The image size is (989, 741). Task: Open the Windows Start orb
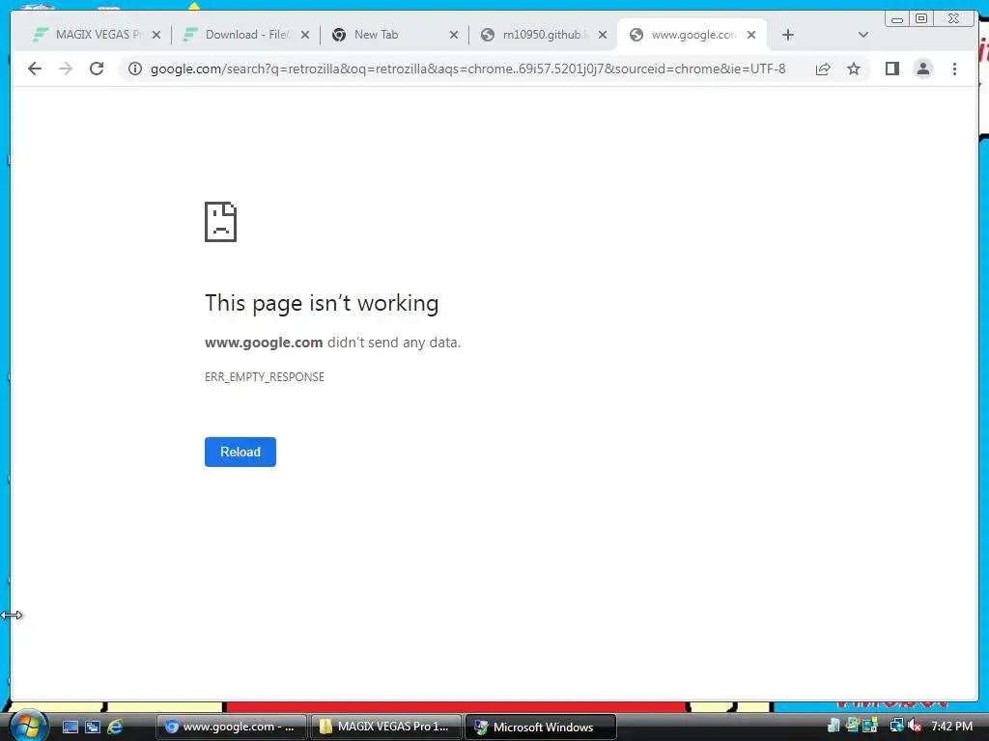click(x=28, y=726)
